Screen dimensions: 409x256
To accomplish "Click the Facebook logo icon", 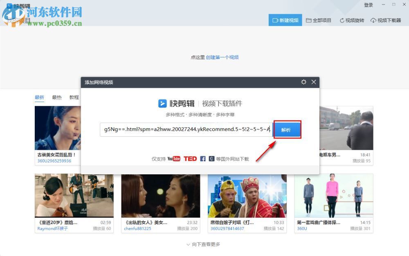I will click(x=203, y=158).
